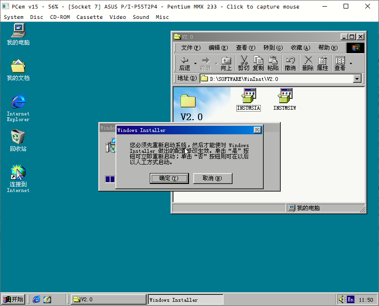
Task: Expand the Back history dropdown arrow
Action: point(195,64)
